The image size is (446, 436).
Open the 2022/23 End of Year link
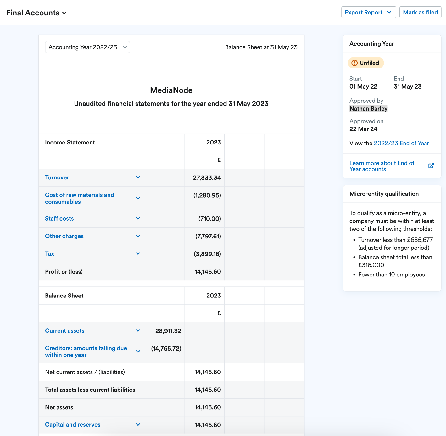(x=401, y=143)
